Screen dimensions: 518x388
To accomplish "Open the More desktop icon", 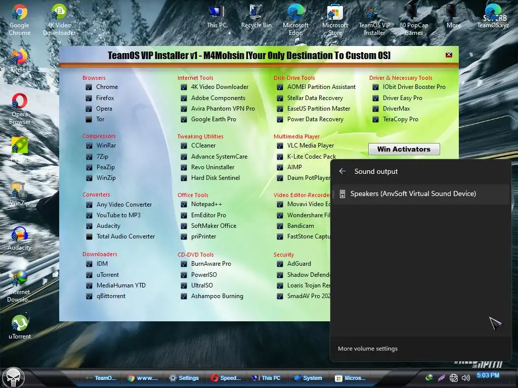I will click(453, 17).
